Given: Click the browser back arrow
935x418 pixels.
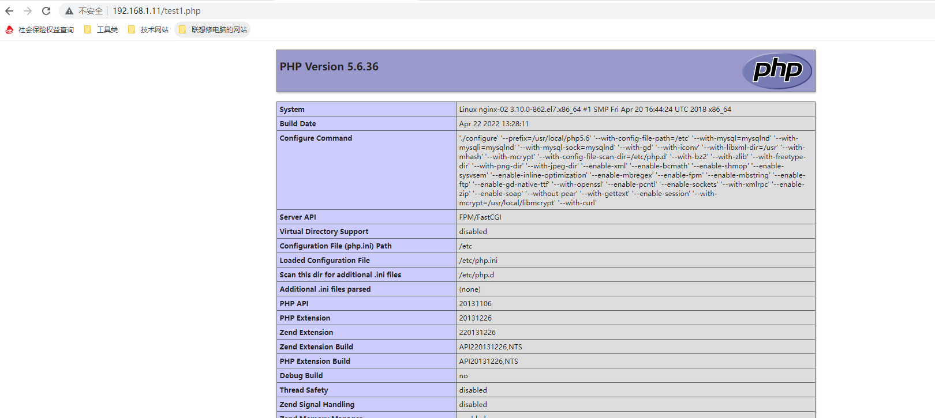Looking at the screenshot, I should 9,11.
